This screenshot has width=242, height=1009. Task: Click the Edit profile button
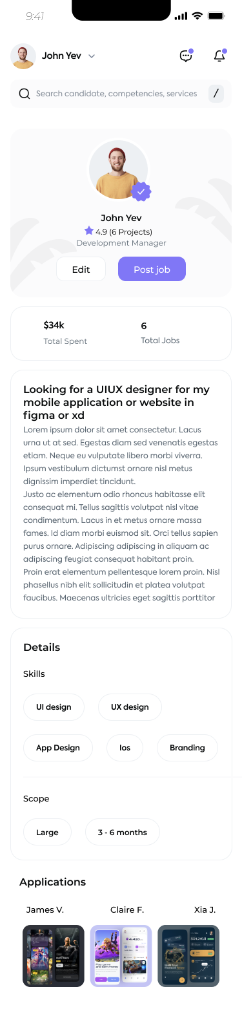(x=81, y=269)
